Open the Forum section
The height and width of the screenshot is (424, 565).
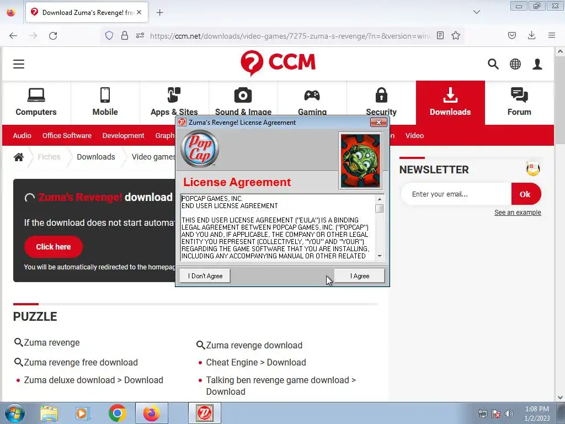(x=519, y=102)
